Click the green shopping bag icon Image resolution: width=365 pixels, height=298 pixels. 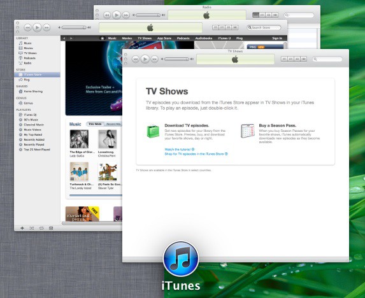coord(153,131)
